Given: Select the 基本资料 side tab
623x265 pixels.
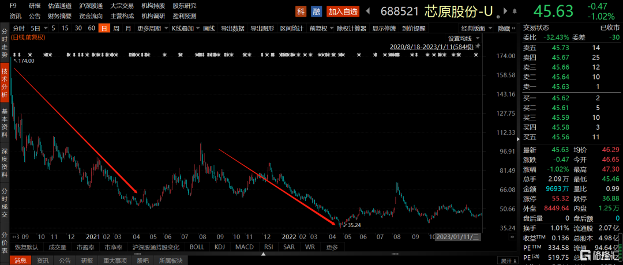Looking at the screenshot, I should coord(5,122).
